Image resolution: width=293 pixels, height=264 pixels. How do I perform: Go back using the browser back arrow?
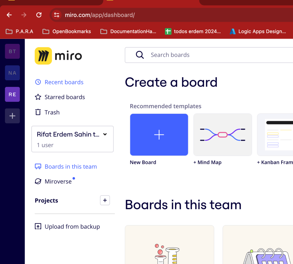click(x=9, y=15)
